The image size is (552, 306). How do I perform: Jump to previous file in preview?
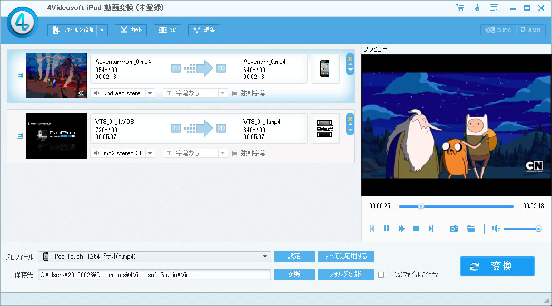coord(372,229)
